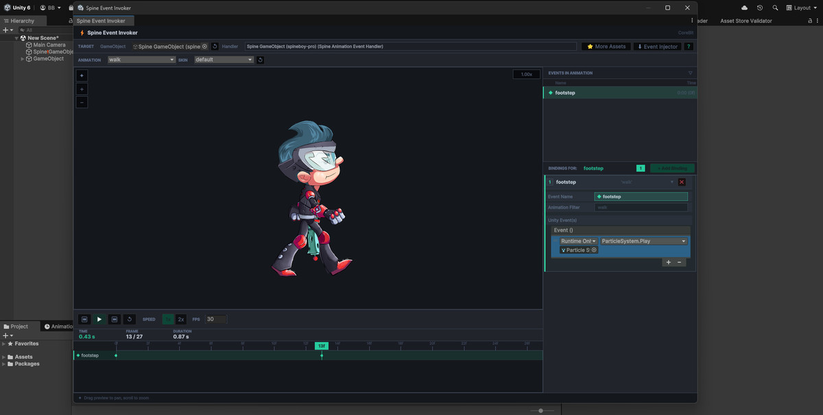The image size is (823, 415).
Task: Remove the footstep binding with red X
Action: [682, 182]
